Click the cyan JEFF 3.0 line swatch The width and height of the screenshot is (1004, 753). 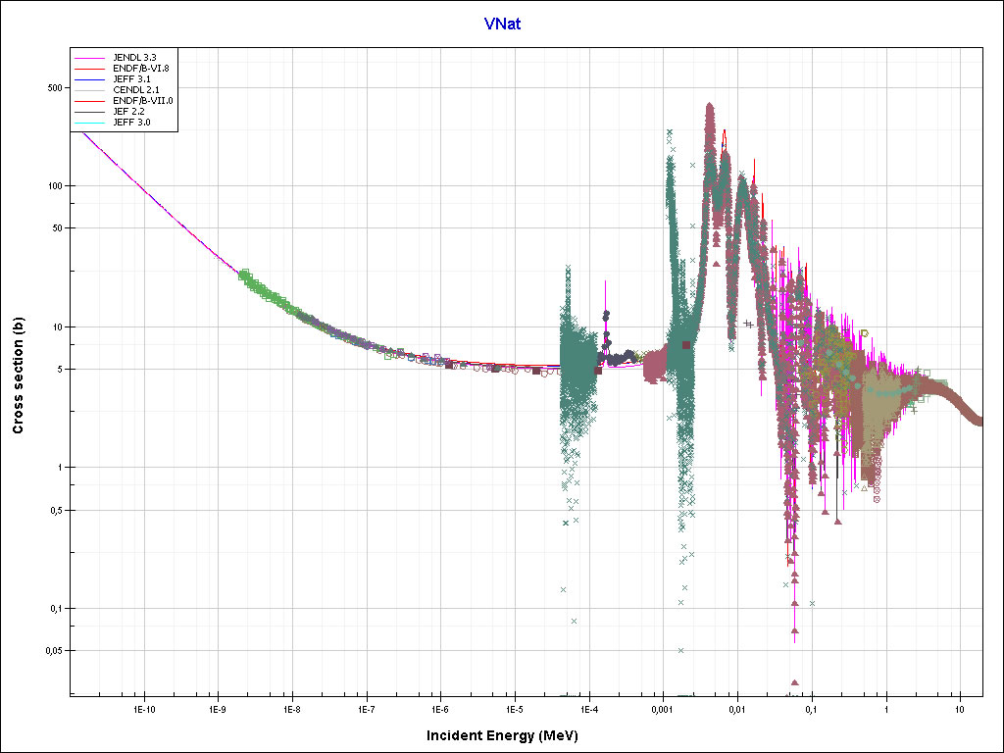tap(89, 123)
